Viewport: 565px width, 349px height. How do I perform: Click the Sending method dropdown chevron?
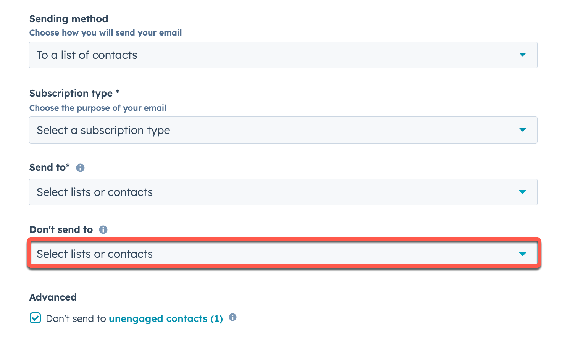point(522,55)
